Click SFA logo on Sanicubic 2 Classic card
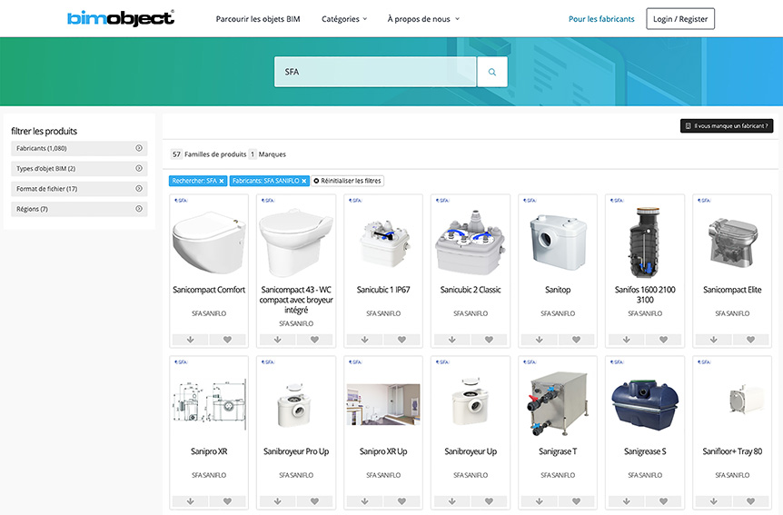This screenshot has height=515, width=783. (x=442, y=201)
